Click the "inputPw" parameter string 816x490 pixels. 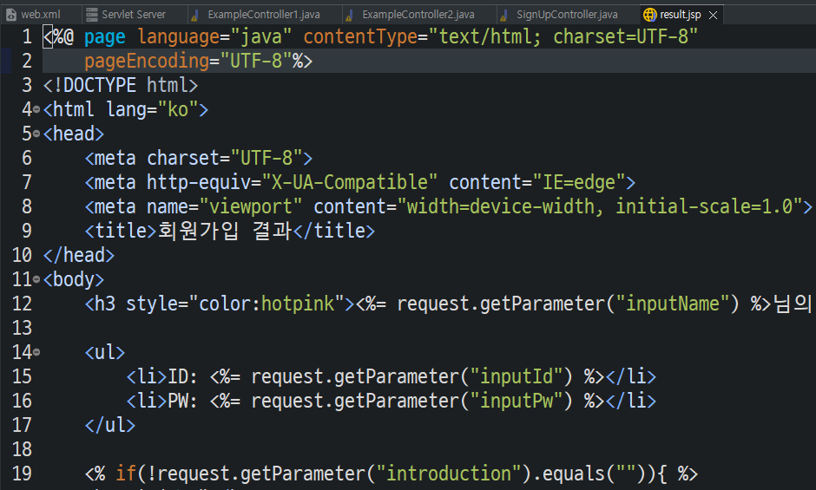pos(517,401)
